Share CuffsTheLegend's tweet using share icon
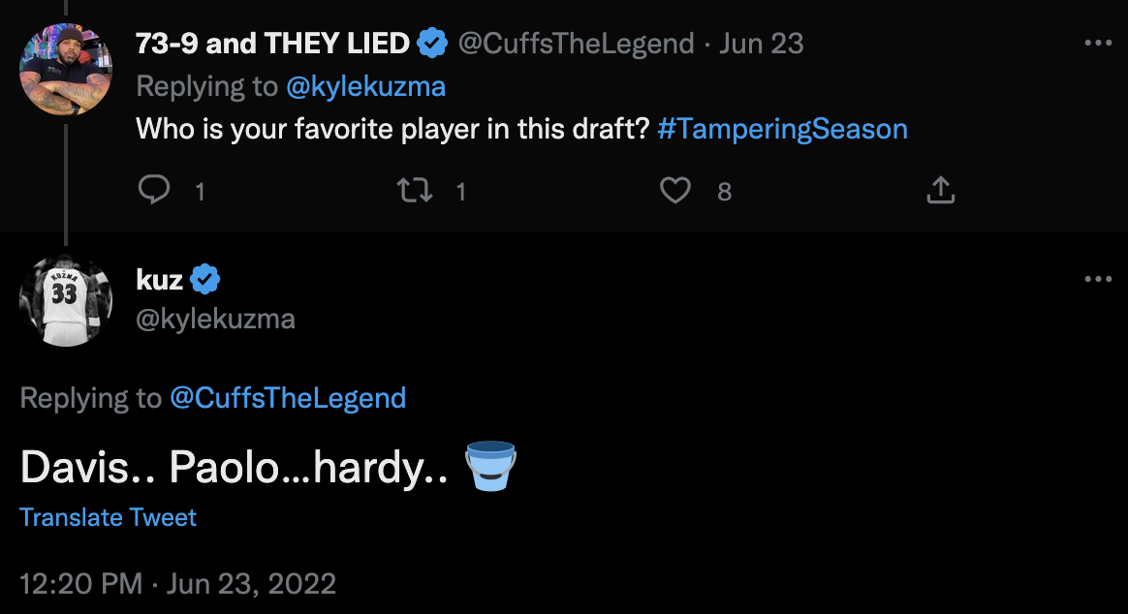Image resolution: width=1128 pixels, height=614 pixels. click(940, 191)
